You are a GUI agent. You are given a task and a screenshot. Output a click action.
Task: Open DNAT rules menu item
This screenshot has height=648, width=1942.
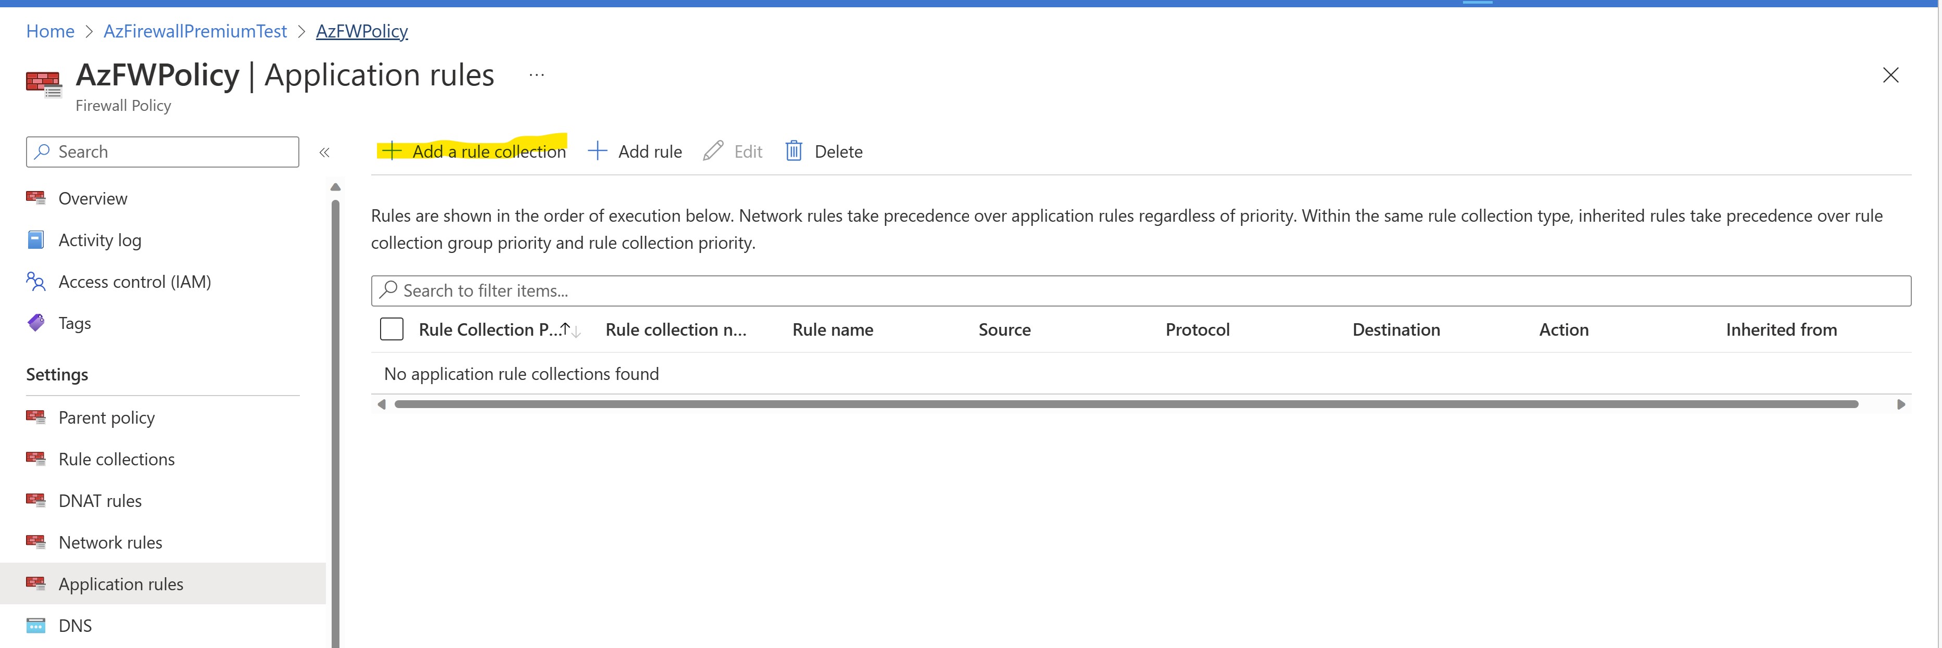(99, 501)
